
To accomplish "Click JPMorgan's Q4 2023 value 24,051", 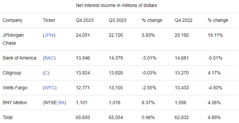I will 83,35.
